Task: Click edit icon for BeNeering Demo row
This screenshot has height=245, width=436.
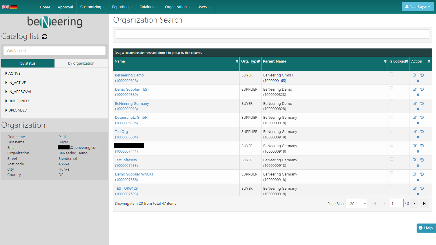Action: click(415, 75)
